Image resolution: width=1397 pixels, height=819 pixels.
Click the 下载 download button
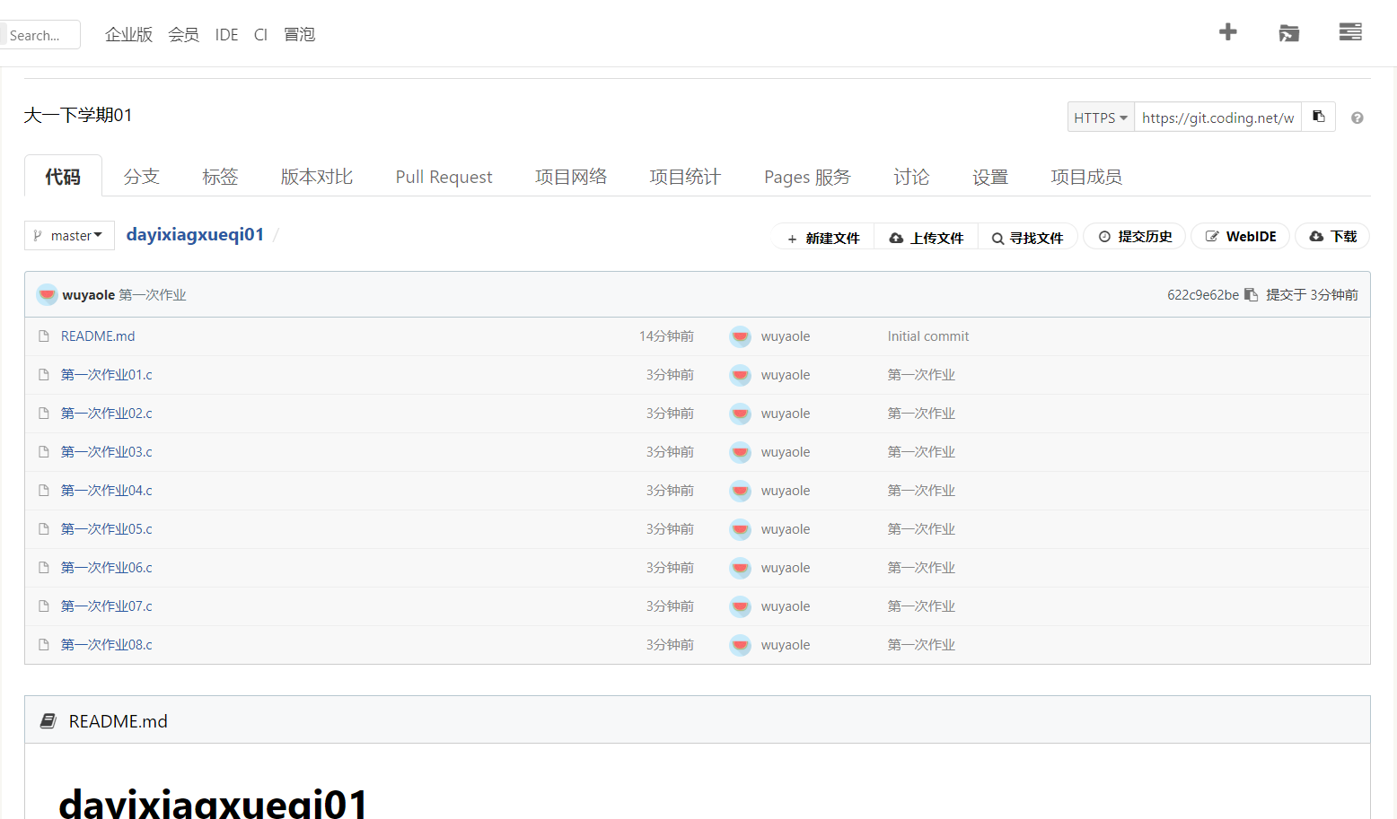[x=1332, y=236]
